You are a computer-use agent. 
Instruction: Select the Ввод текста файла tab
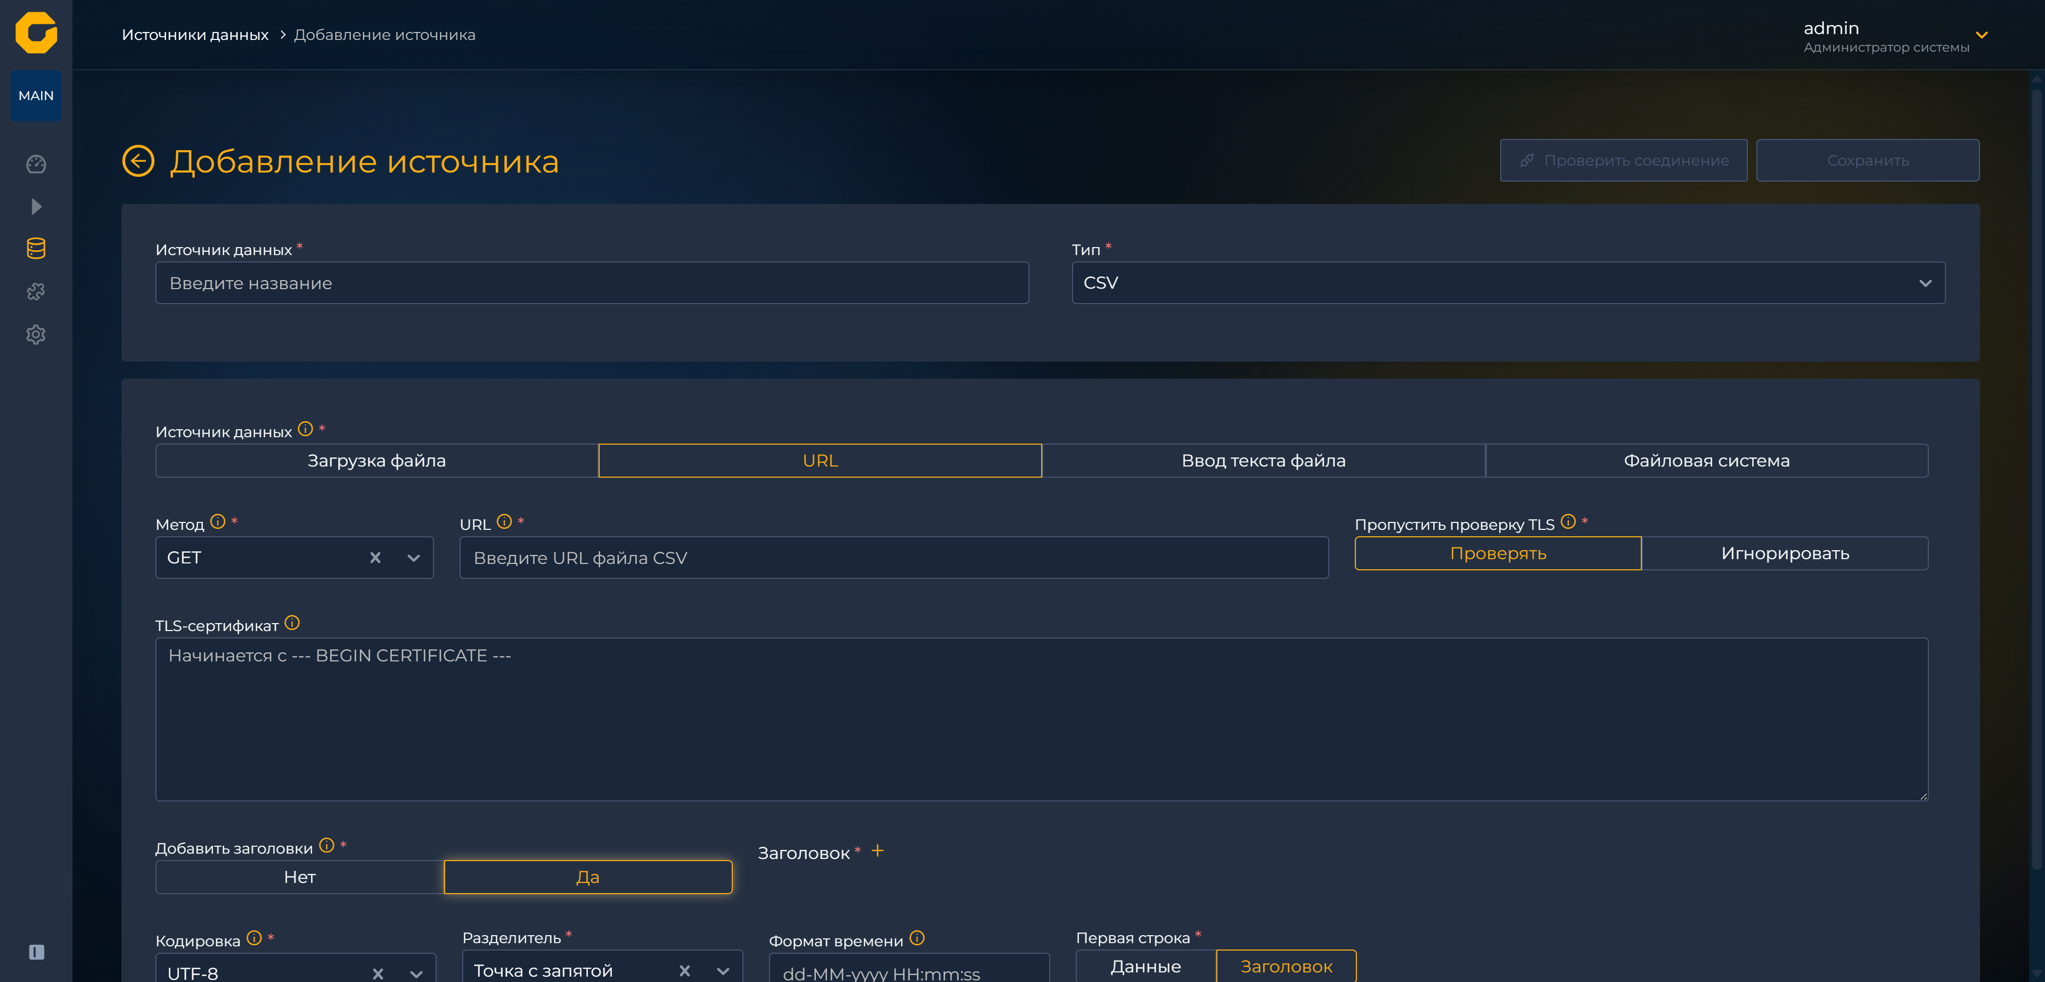point(1263,461)
